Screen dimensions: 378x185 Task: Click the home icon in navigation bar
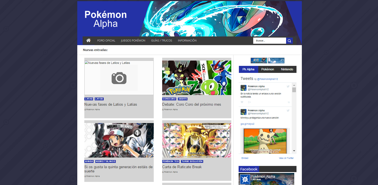tap(88, 40)
